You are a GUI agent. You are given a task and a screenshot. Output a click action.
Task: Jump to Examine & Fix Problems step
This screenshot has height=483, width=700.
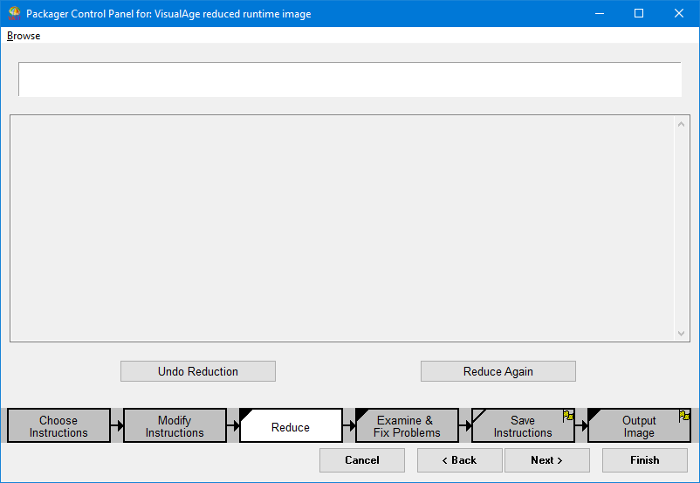point(407,426)
